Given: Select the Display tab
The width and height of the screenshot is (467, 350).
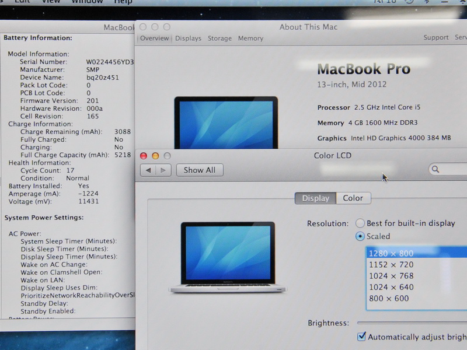Looking at the screenshot, I should (x=315, y=198).
